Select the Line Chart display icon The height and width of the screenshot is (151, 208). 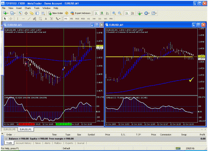point(107,13)
